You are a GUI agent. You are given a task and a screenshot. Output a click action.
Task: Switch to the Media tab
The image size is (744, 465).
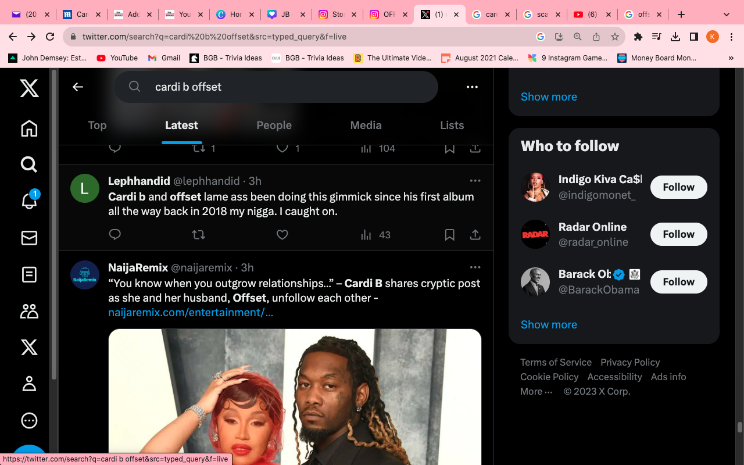366,125
